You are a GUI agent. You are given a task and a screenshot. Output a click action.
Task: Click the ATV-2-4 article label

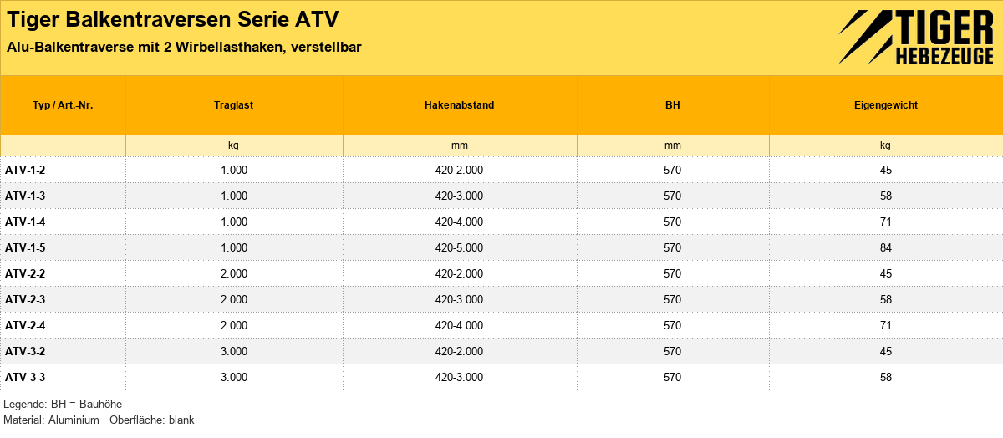pos(25,325)
